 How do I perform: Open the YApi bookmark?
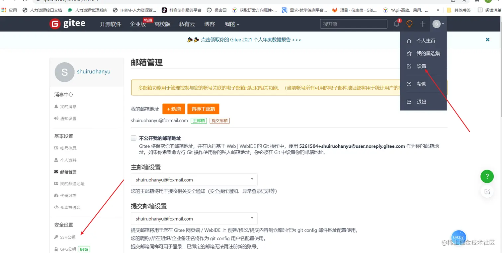point(406,10)
